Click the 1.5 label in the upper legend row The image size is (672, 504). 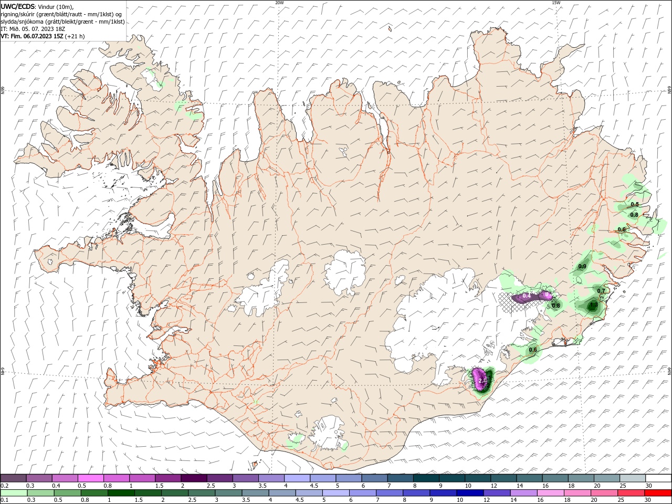point(159,486)
